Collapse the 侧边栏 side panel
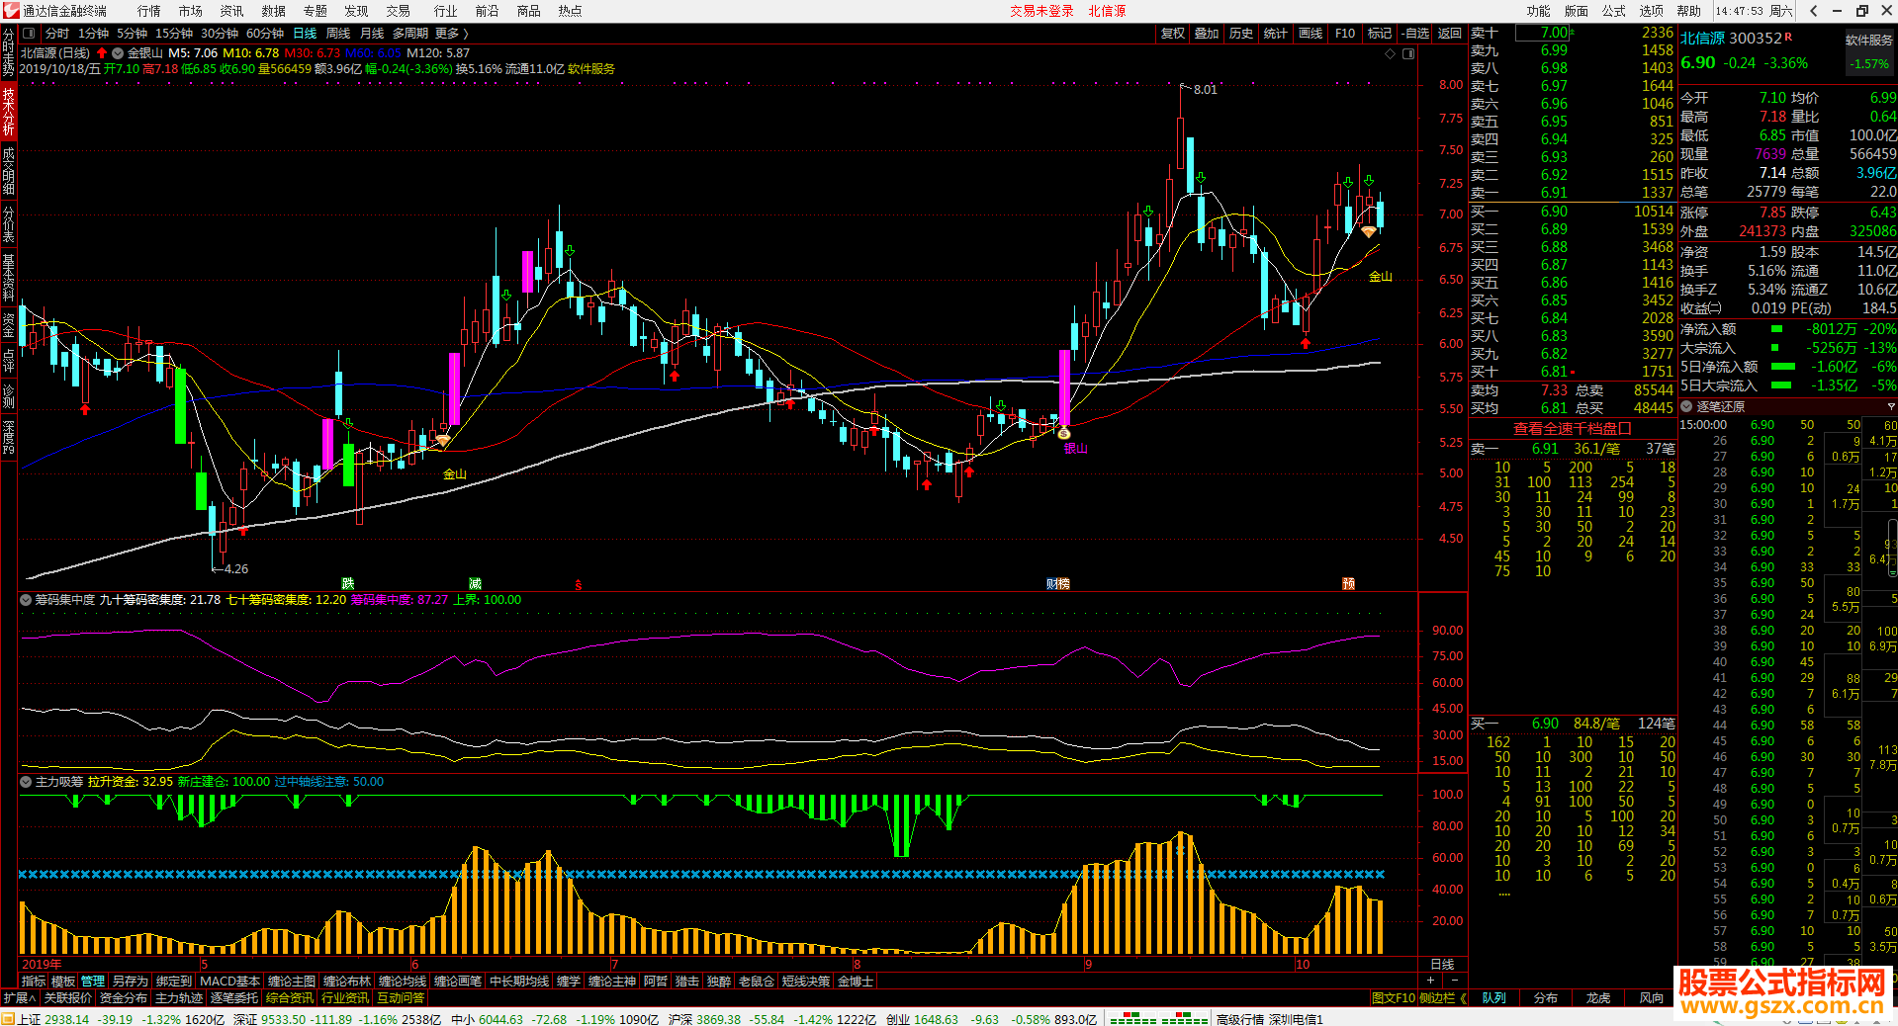Image resolution: width=1898 pixels, height=1026 pixels. 1443,998
